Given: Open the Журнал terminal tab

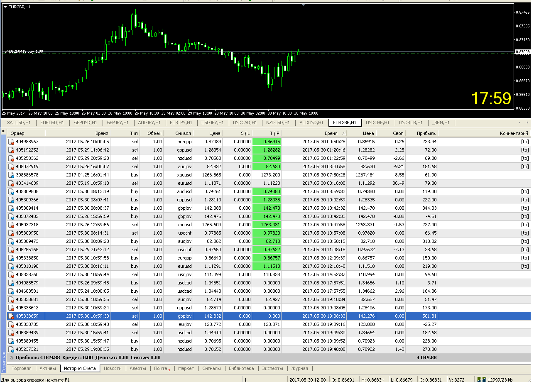Looking at the screenshot, I should (x=299, y=368).
